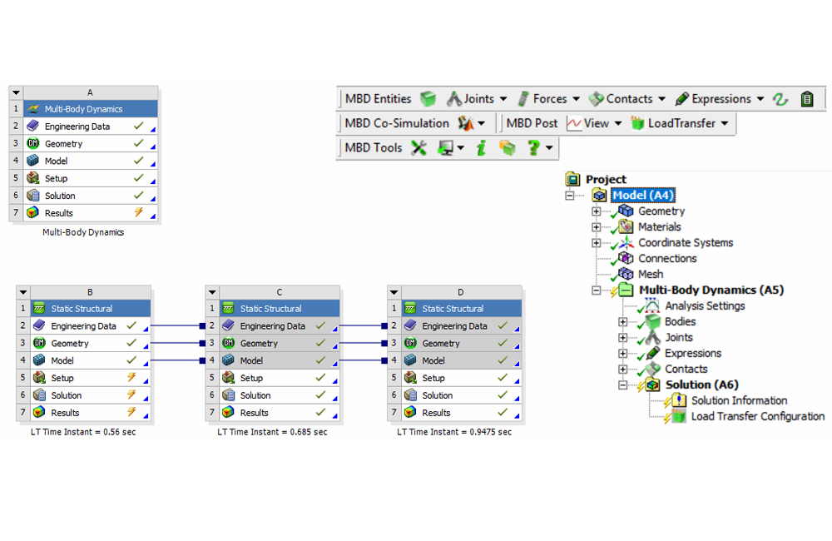Open the Contacts tool icon
The width and height of the screenshot is (832, 541).
(594, 98)
